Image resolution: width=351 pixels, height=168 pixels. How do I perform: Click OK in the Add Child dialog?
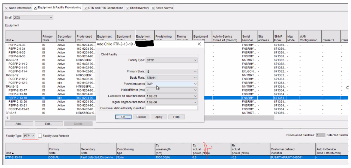[123, 117]
